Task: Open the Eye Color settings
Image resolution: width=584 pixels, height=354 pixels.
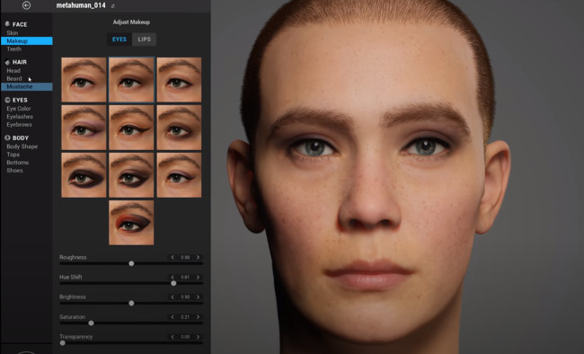Action: tap(19, 109)
